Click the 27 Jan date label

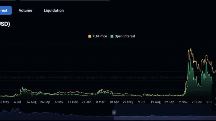click(87, 102)
